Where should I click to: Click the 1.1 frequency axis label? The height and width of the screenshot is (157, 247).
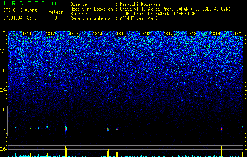[x=4, y=51]
